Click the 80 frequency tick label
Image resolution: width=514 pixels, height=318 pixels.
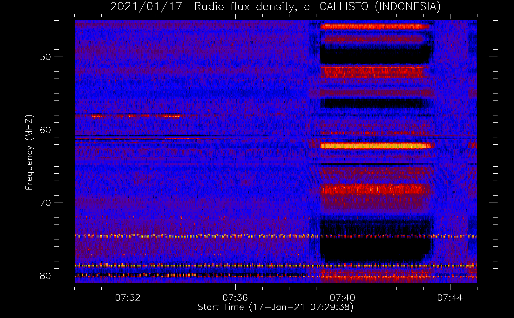click(45, 276)
